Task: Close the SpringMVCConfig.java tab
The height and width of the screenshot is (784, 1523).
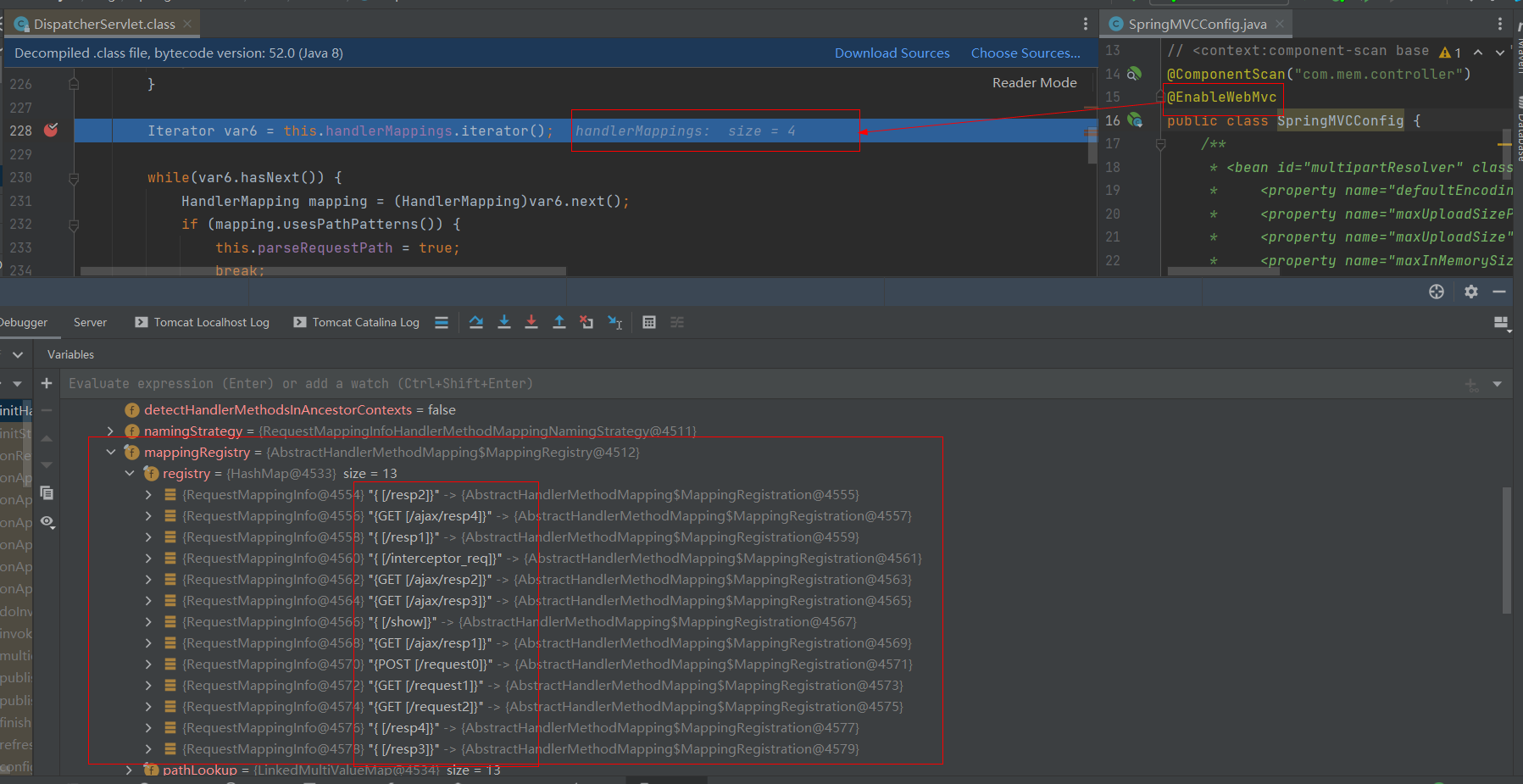Action: (1280, 24)
